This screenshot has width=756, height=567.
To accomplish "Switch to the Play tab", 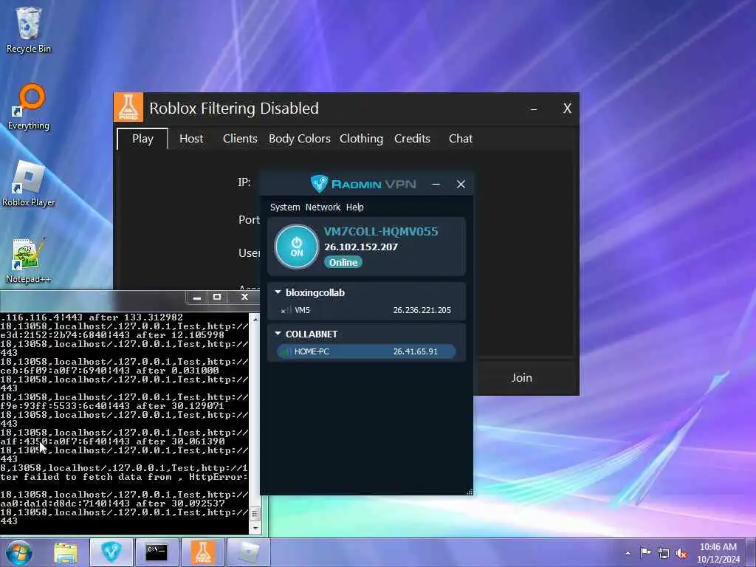I will (142, 139).
